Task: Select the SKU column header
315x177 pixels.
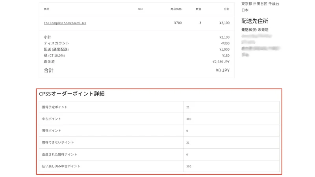Action: 140,9
